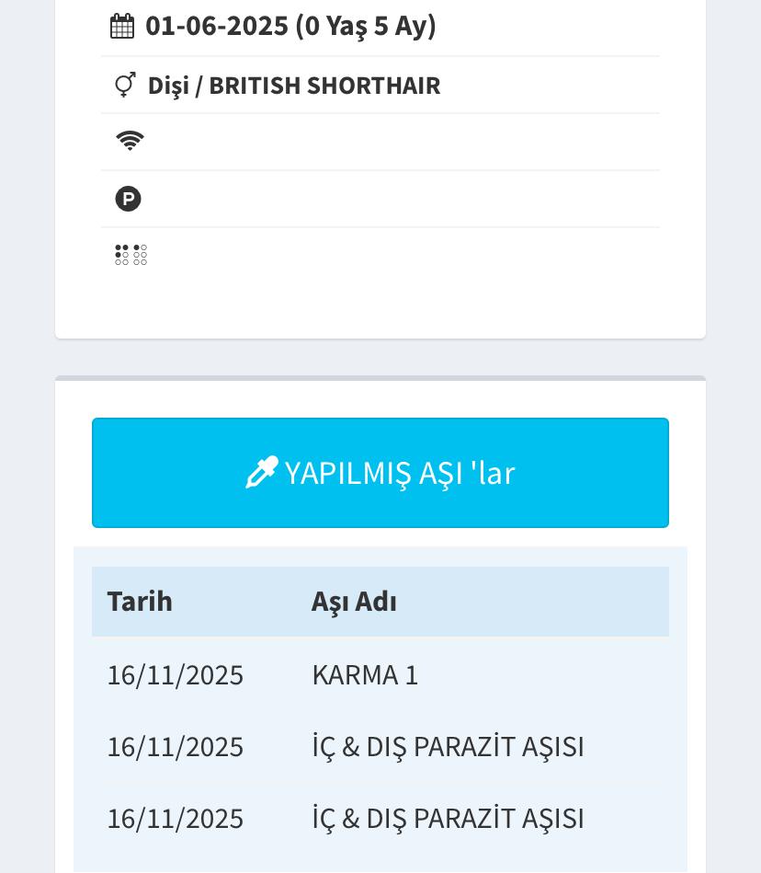Click the empty row next to P icon
The width and height of the screenshot is (761, 873).
[x=404, y=199]
